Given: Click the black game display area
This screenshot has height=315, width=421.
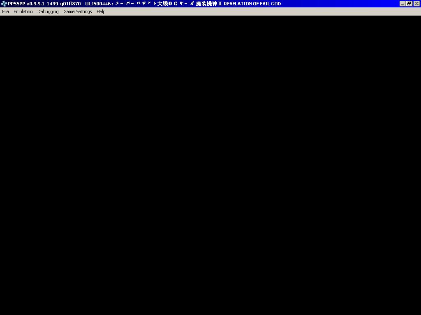Looking at the screenshot, I should [x=210, y=165].
